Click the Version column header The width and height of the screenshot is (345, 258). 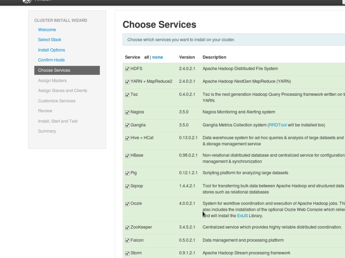point(187,57)
